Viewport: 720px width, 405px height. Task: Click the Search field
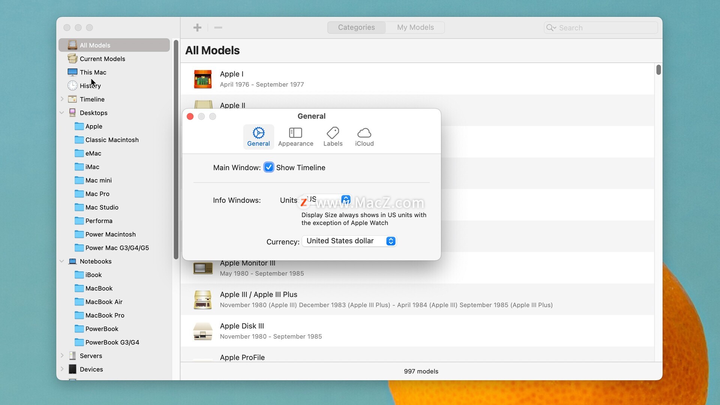(601, 28)
